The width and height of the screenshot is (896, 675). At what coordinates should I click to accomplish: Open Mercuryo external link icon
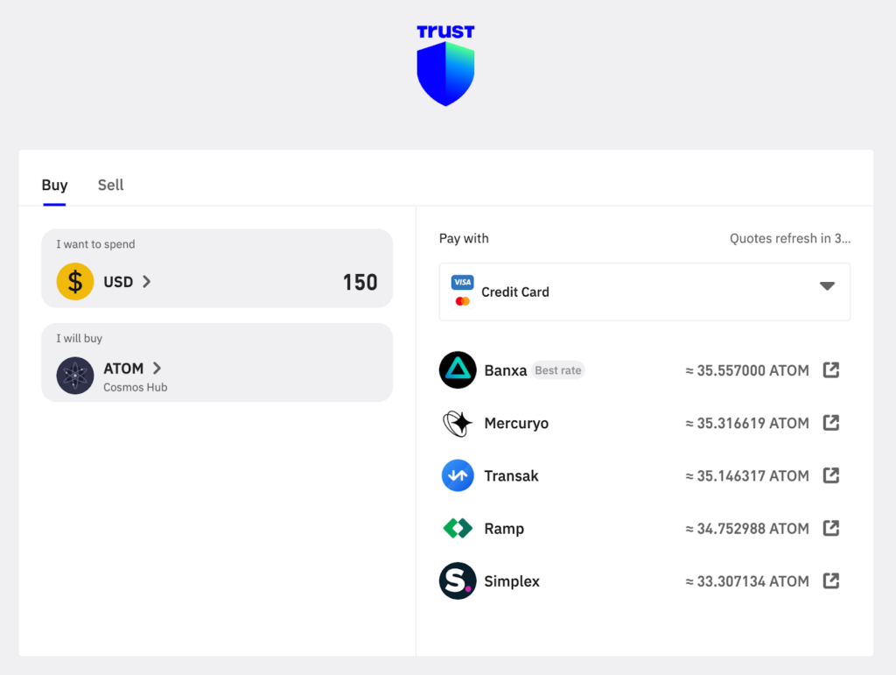pos(831,423)
